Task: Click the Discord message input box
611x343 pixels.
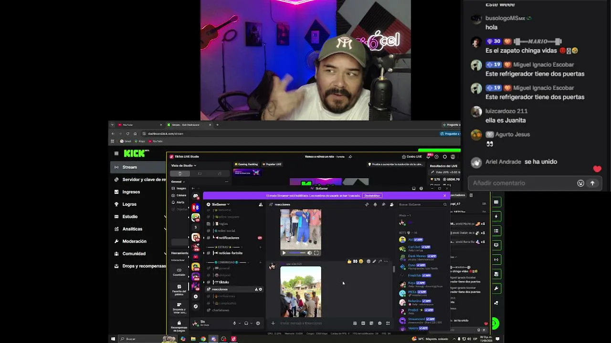Action: [x=315, y=323]
